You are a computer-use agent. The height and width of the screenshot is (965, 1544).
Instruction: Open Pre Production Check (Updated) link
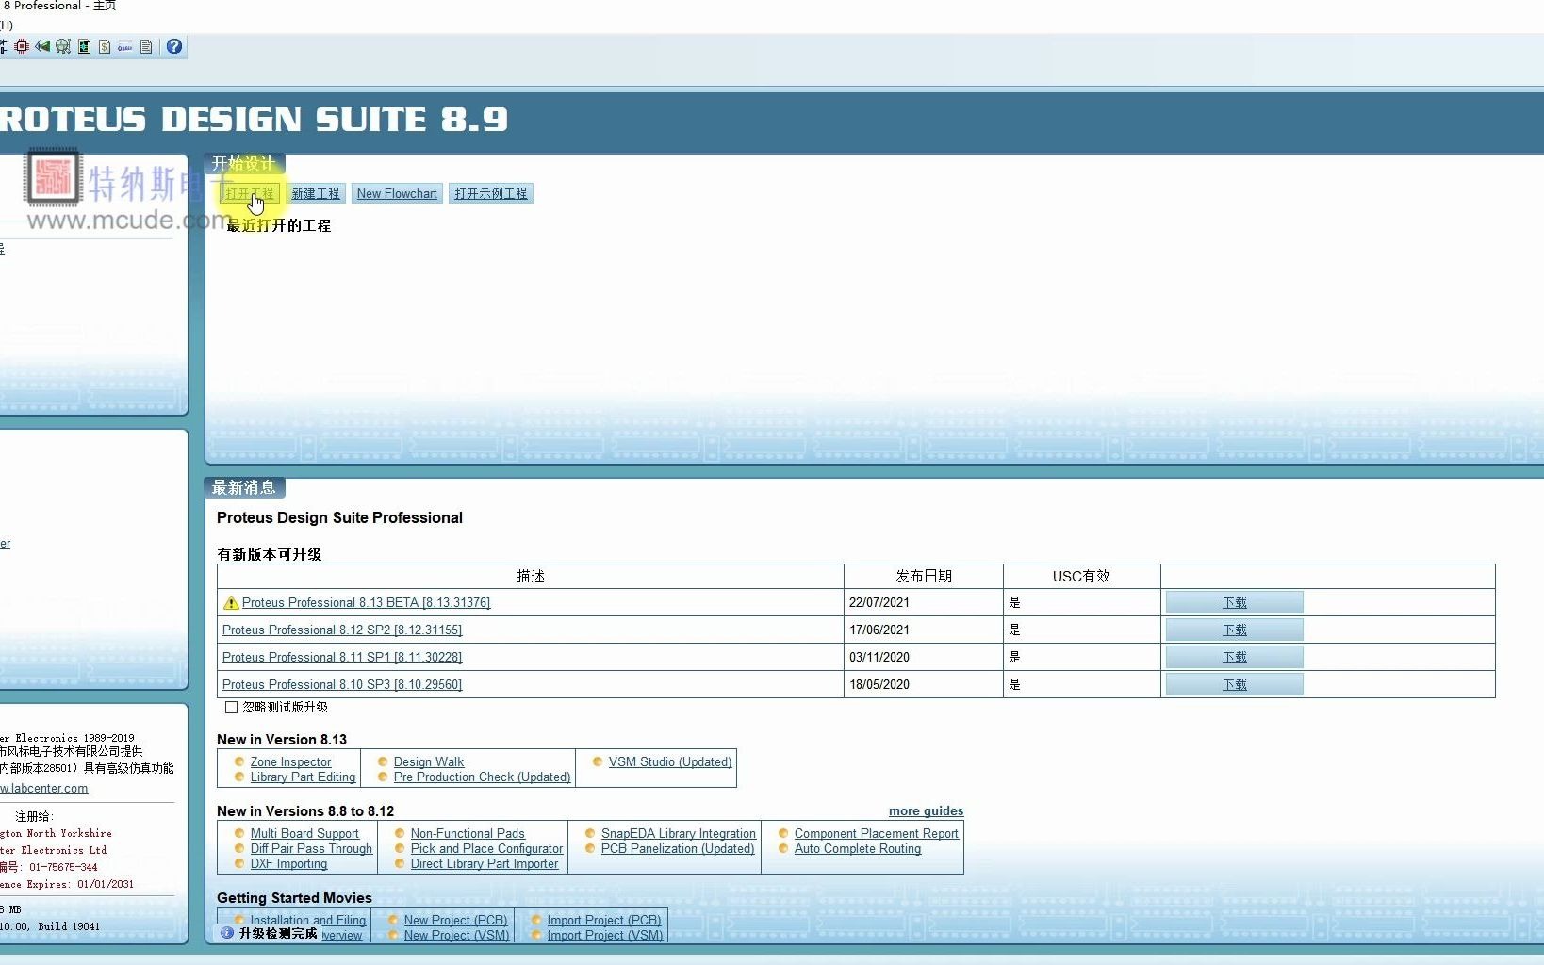[x=482, y=777]
